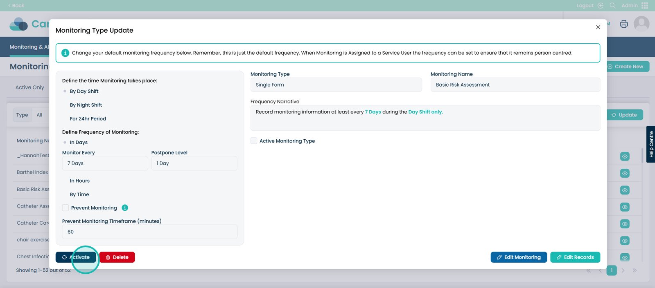The image size is (655, 288).
Task: Click eye icon for Basic Risk row
Action: click(x=624, y=190)
